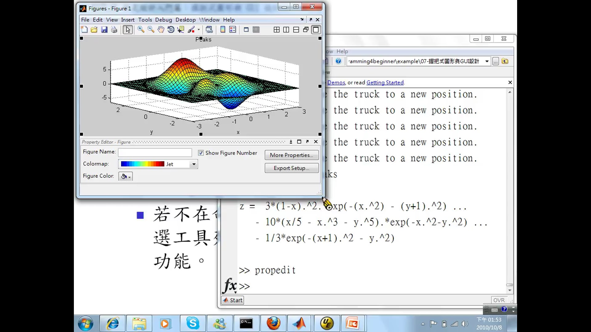
Task: Insert a colorbar into the plot
Action: pos(223,30)
